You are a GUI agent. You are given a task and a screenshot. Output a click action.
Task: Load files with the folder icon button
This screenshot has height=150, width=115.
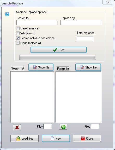(x=25, y=138)
